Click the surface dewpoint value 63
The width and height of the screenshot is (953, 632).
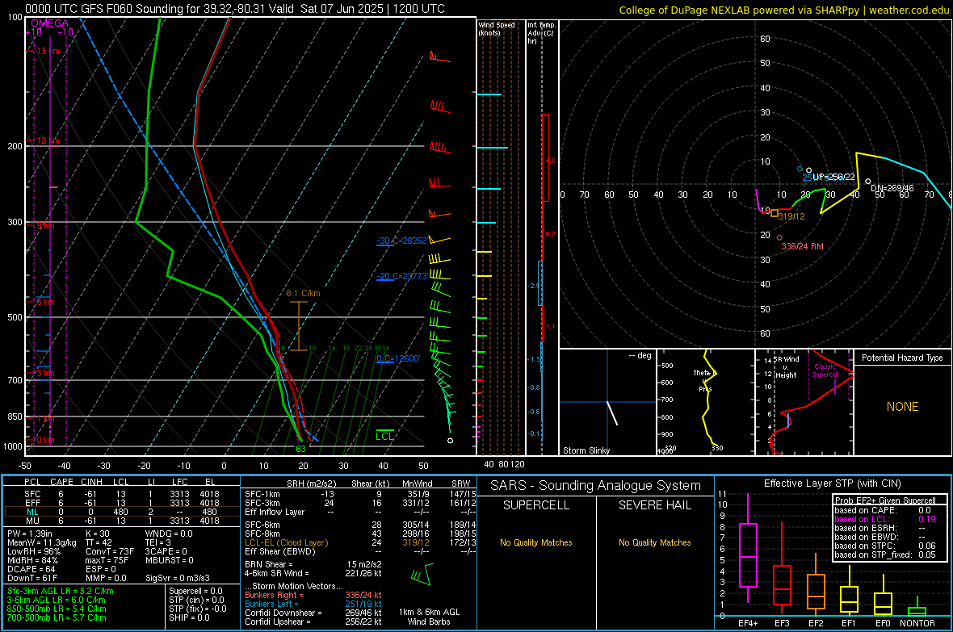(x=300, y=449)
